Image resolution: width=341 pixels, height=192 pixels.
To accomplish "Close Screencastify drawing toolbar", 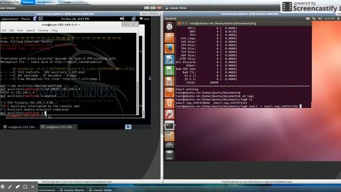I will point(33,187).
